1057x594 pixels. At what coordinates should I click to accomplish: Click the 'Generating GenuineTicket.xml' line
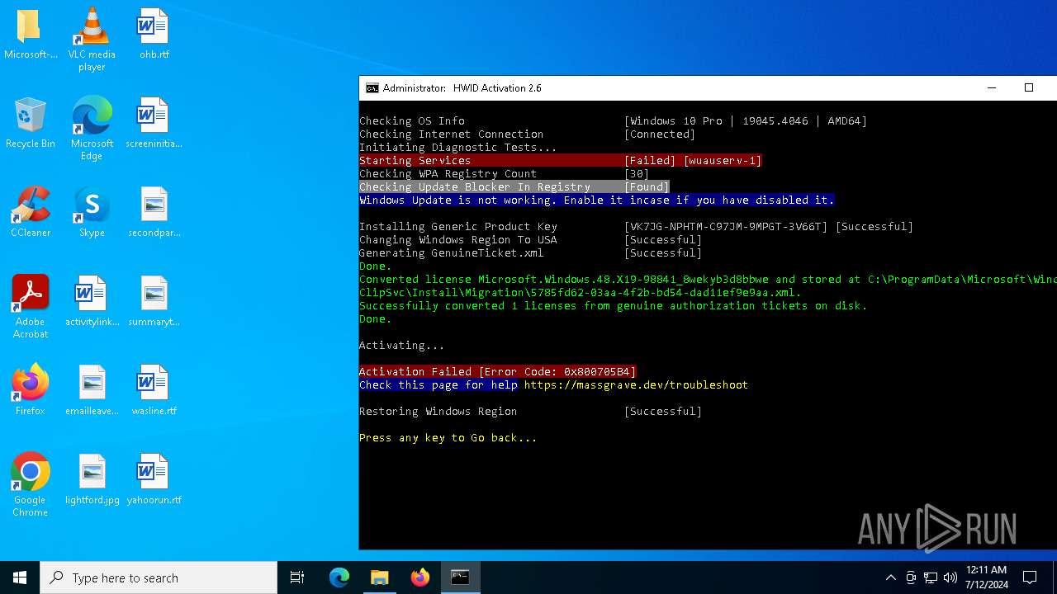pos(531,253)
